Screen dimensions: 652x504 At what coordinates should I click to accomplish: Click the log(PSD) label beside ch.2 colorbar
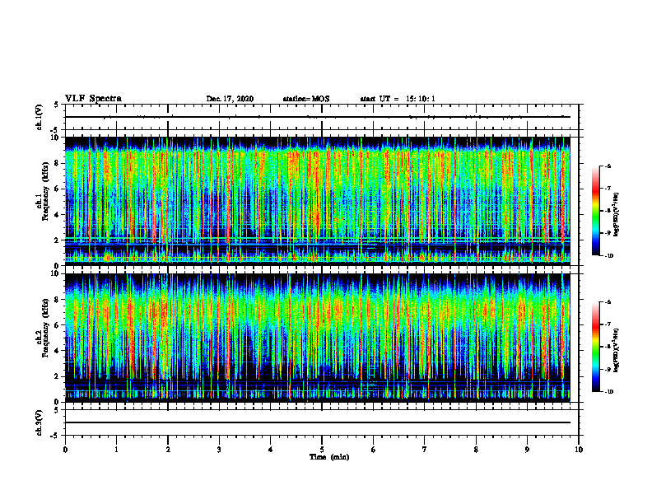(617, 350)
